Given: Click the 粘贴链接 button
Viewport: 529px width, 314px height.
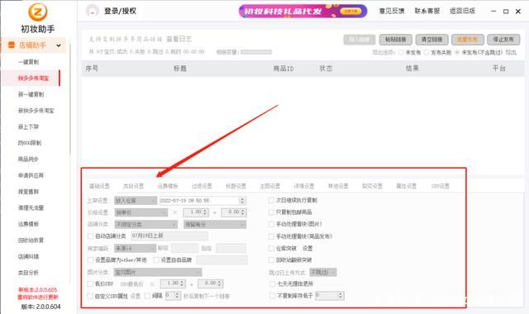Looking at the screenshot, I should tap(395, 40).
